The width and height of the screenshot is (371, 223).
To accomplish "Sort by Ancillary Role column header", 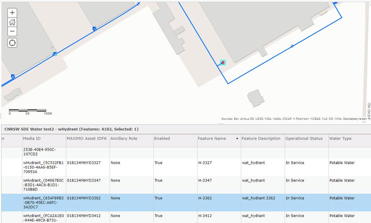I will click(124, 138).
